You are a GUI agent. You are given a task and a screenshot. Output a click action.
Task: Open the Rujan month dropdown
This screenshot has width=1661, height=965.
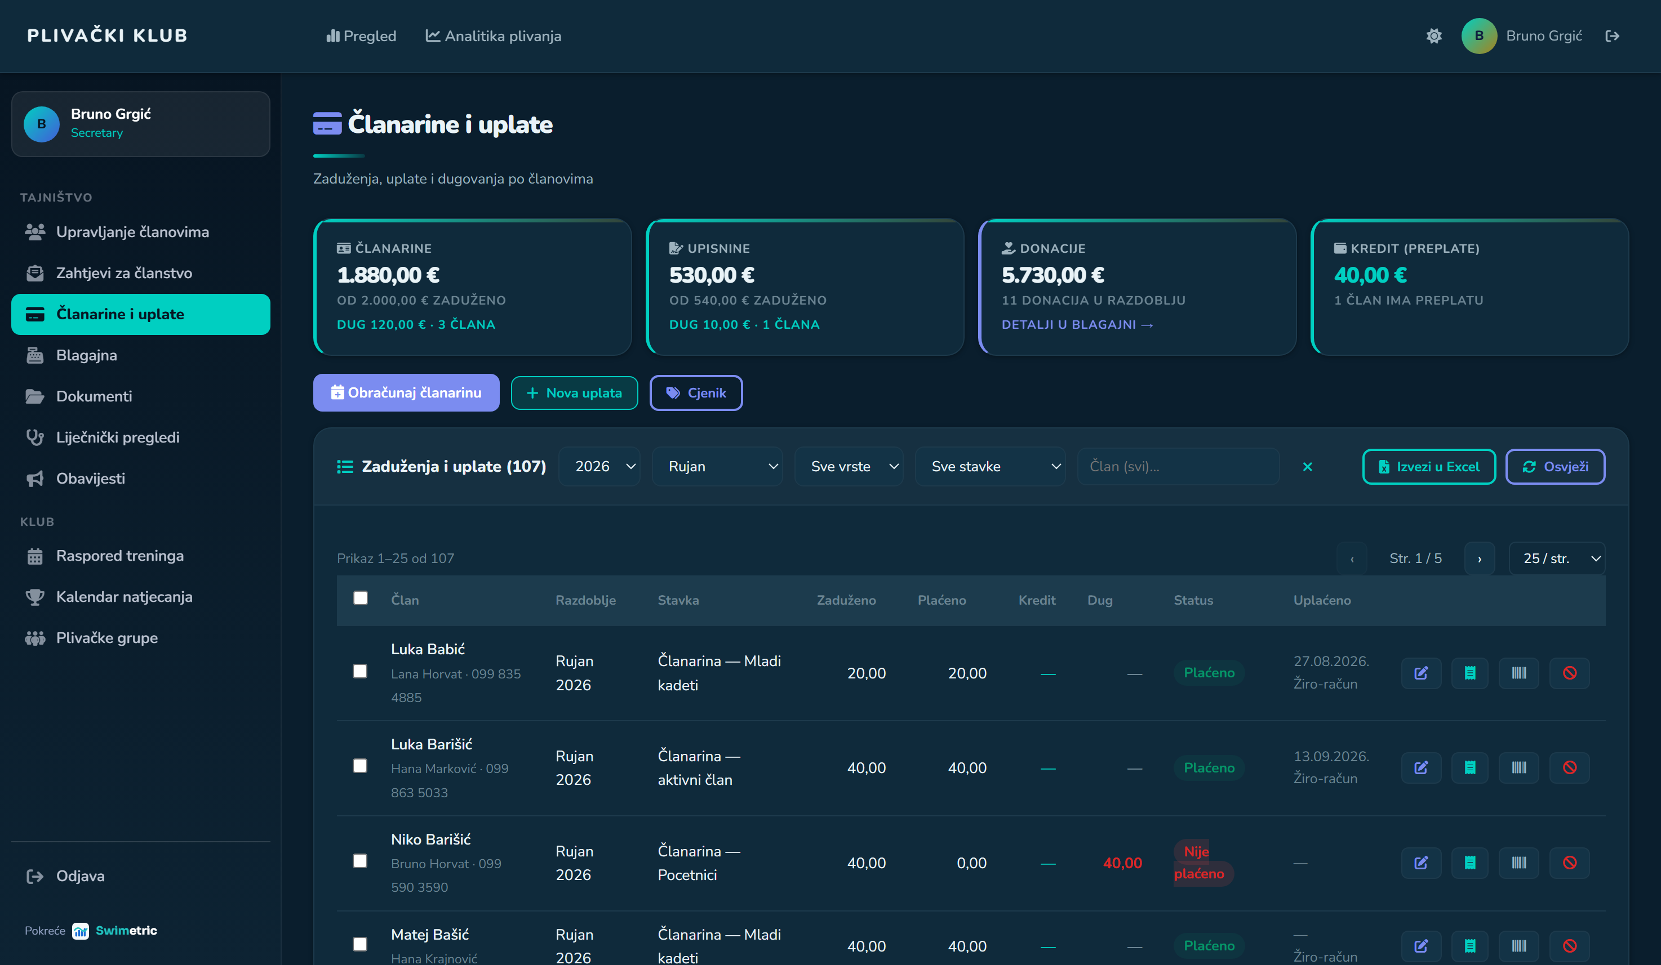click(x=717, y=466)
